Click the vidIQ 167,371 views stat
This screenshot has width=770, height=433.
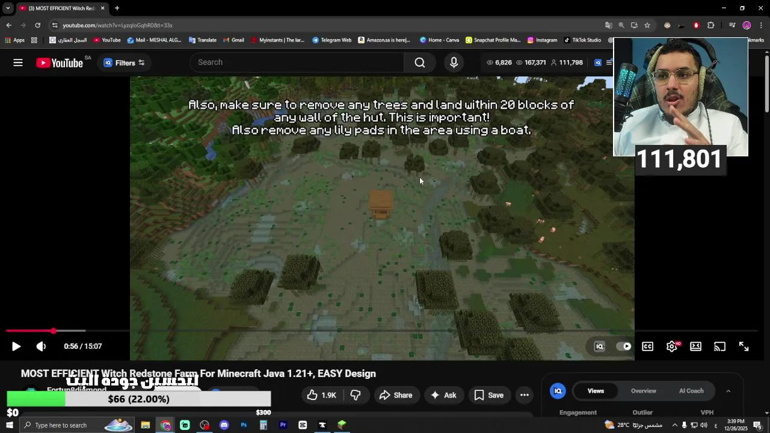530,63
